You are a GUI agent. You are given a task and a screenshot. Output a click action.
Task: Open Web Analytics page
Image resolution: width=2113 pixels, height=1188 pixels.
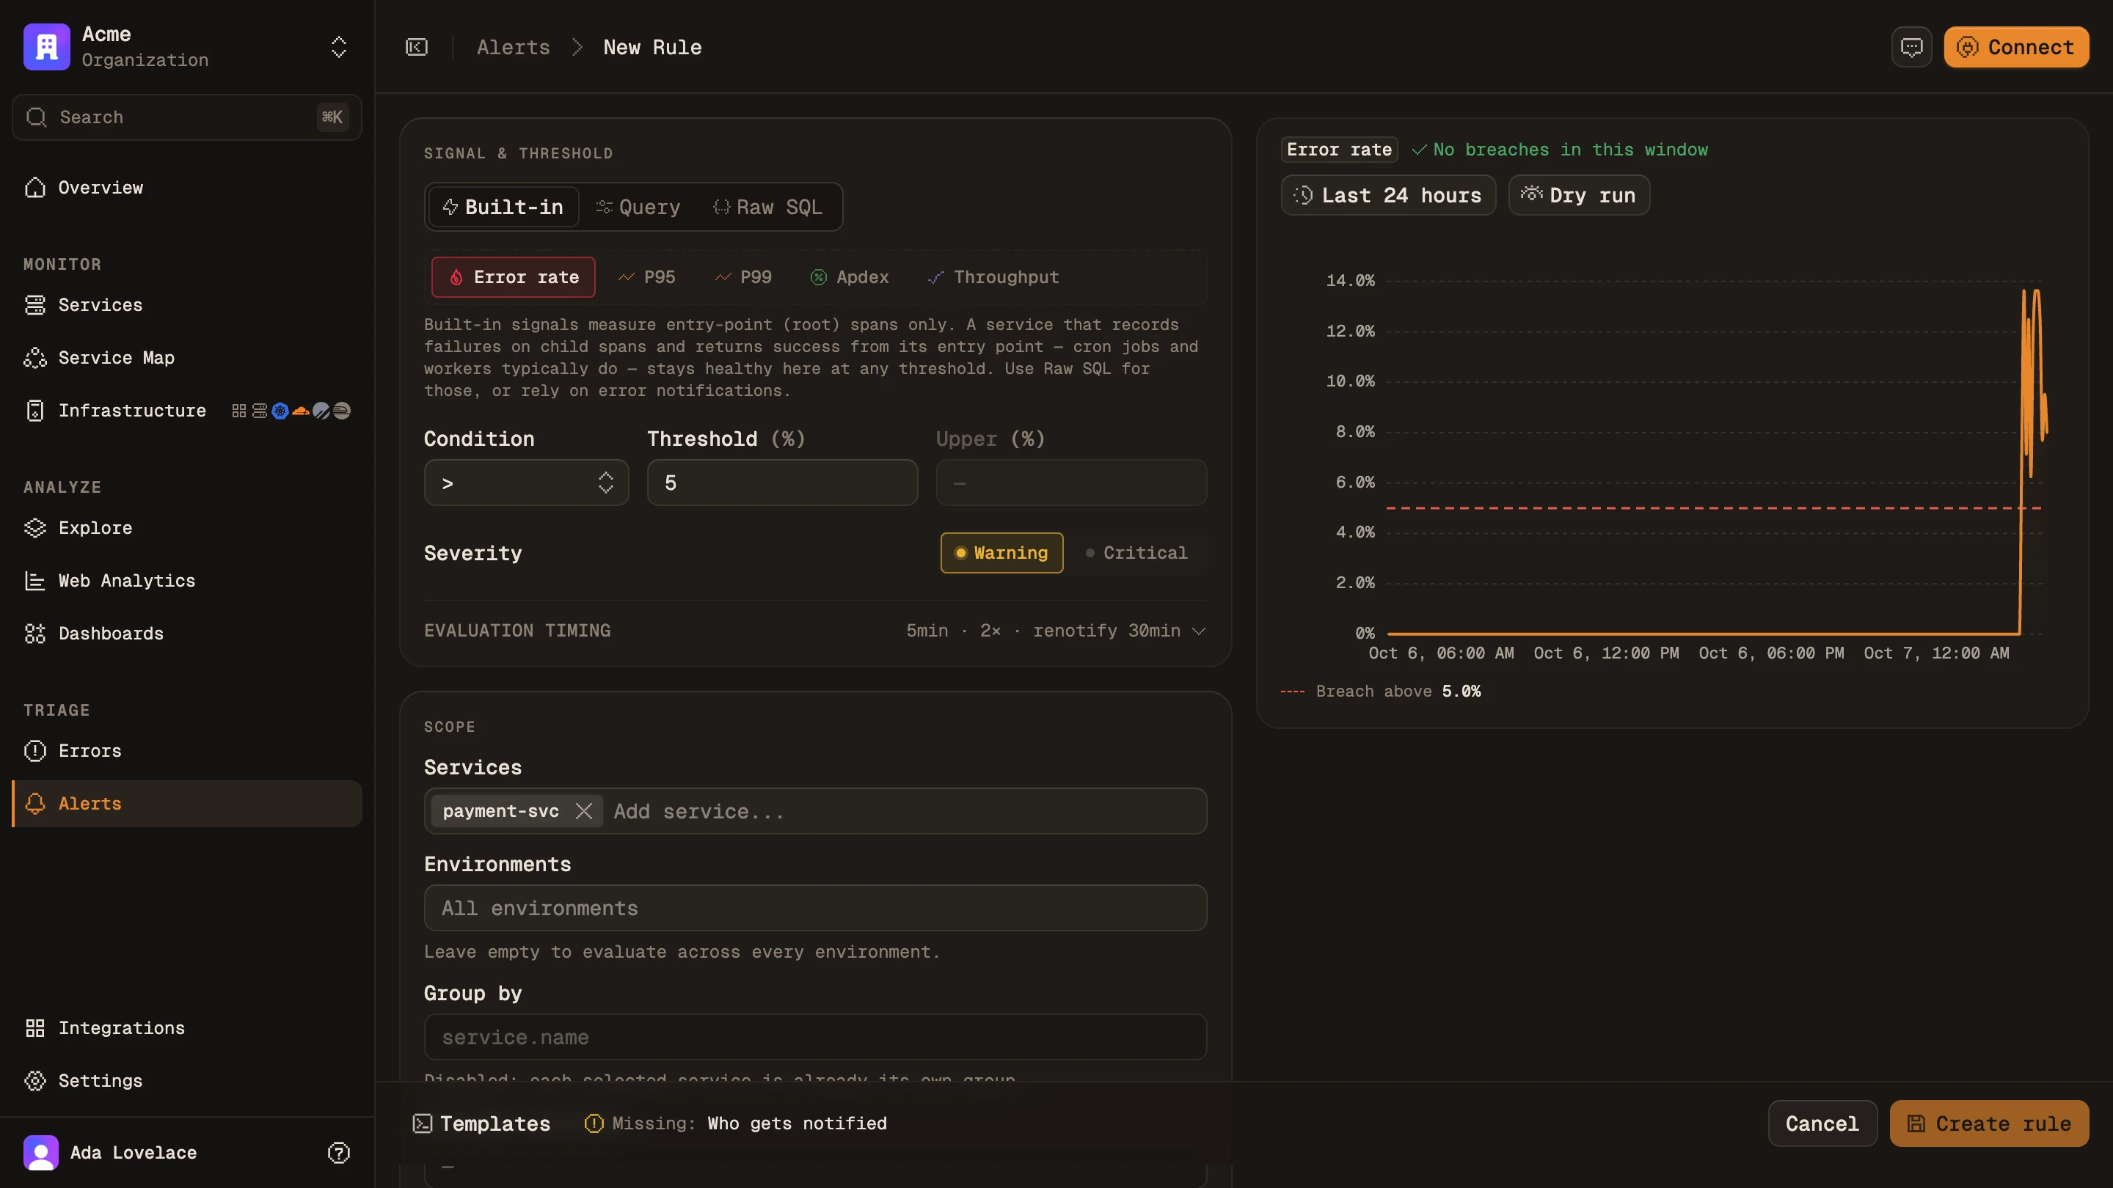pyautogui.click(x=187, y=581)
